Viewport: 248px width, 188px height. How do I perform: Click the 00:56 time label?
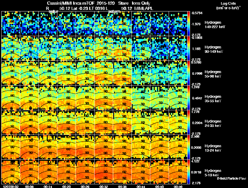(178, 186)
